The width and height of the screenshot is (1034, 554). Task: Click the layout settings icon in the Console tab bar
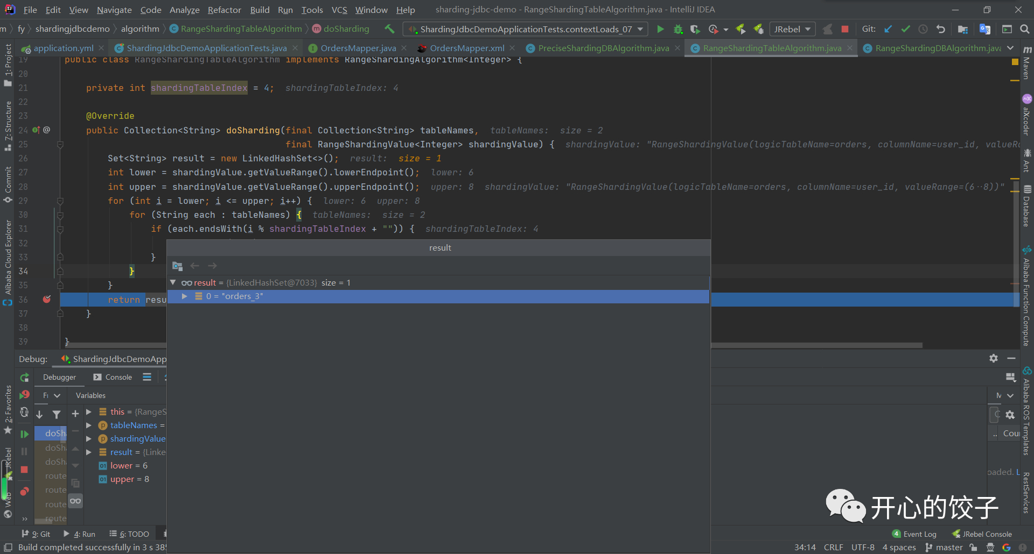[147, 377]
